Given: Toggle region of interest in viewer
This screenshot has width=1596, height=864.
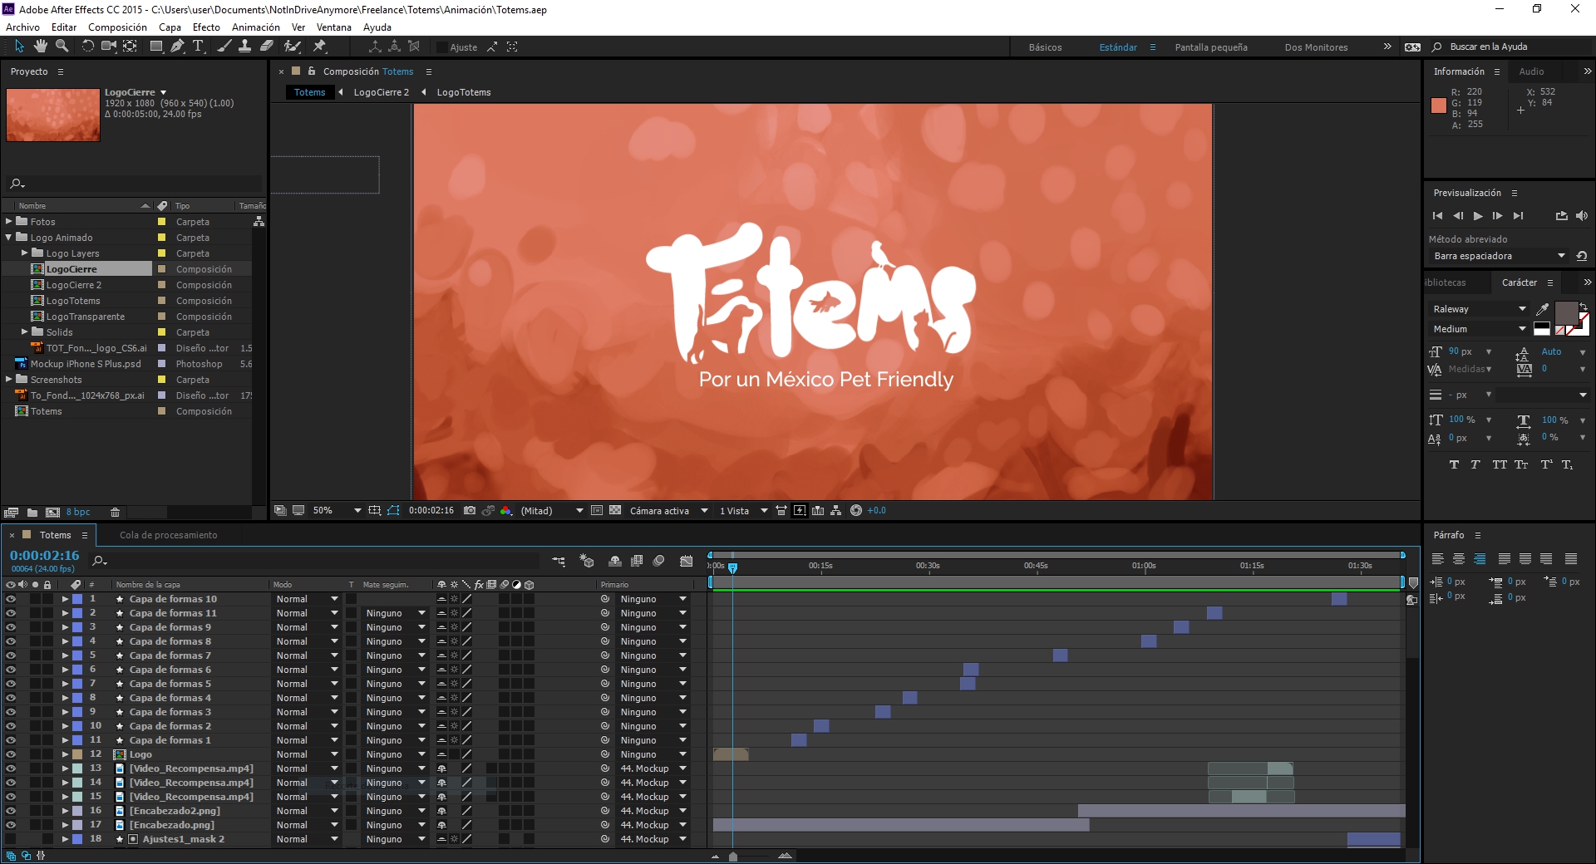Looking at the screenshot, I should coord(596,511).
